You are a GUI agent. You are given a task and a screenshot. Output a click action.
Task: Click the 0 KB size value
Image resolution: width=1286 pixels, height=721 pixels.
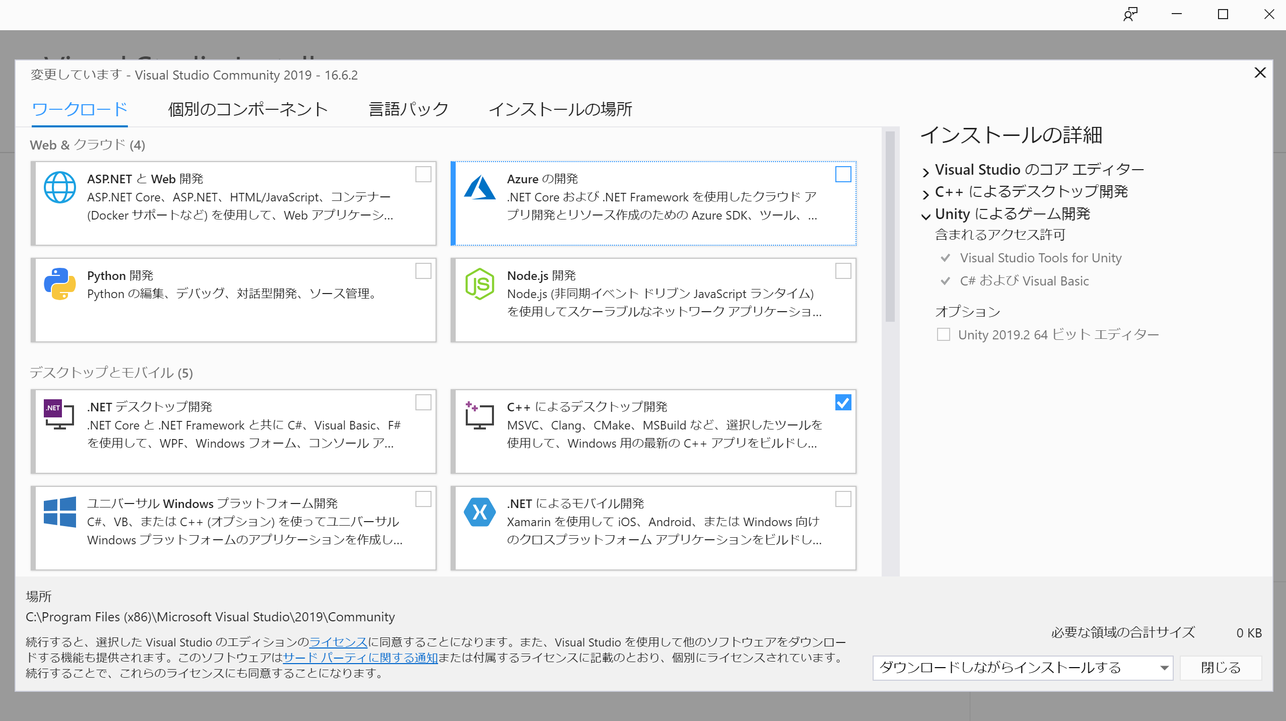point(1249,633)
